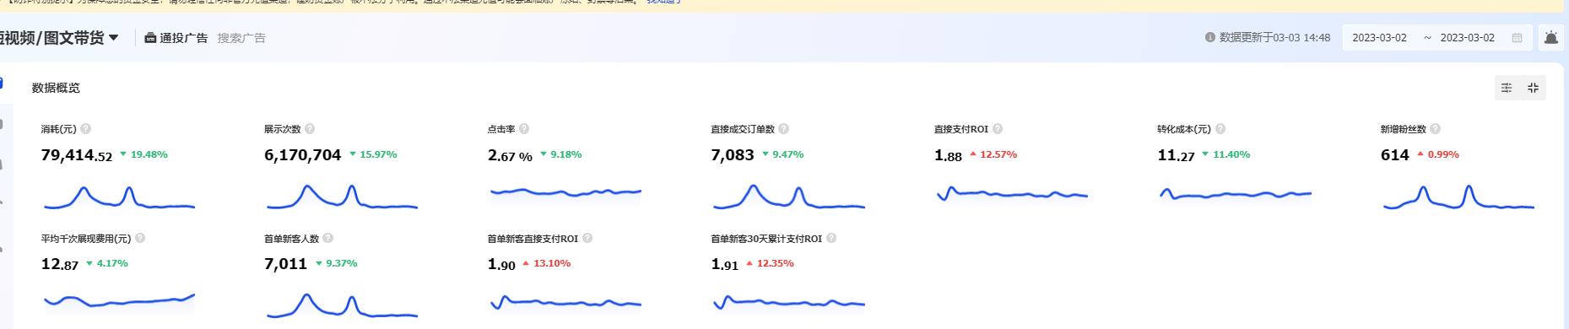This screenshot has height=329, width=1569.
Task: Click the 新增粉丝数 trend chart
Action: tap(1458, 197)
